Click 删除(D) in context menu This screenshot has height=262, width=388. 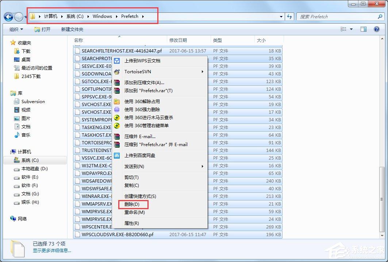pyautogui.click(x=160, y=204)
